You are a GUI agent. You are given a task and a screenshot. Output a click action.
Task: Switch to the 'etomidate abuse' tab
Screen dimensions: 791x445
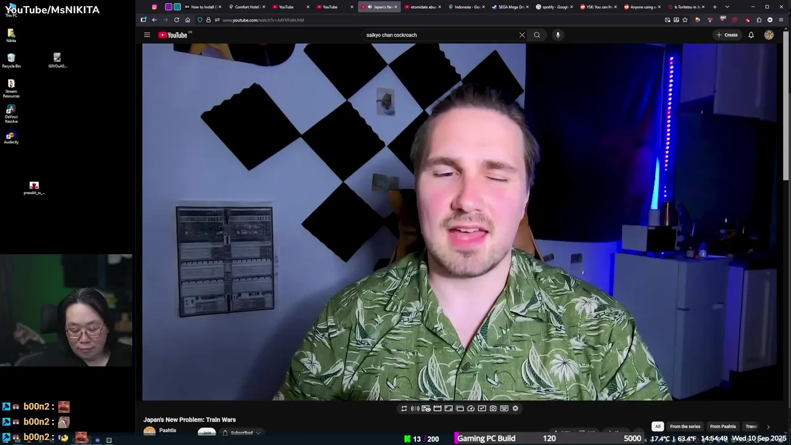[423, 7]
